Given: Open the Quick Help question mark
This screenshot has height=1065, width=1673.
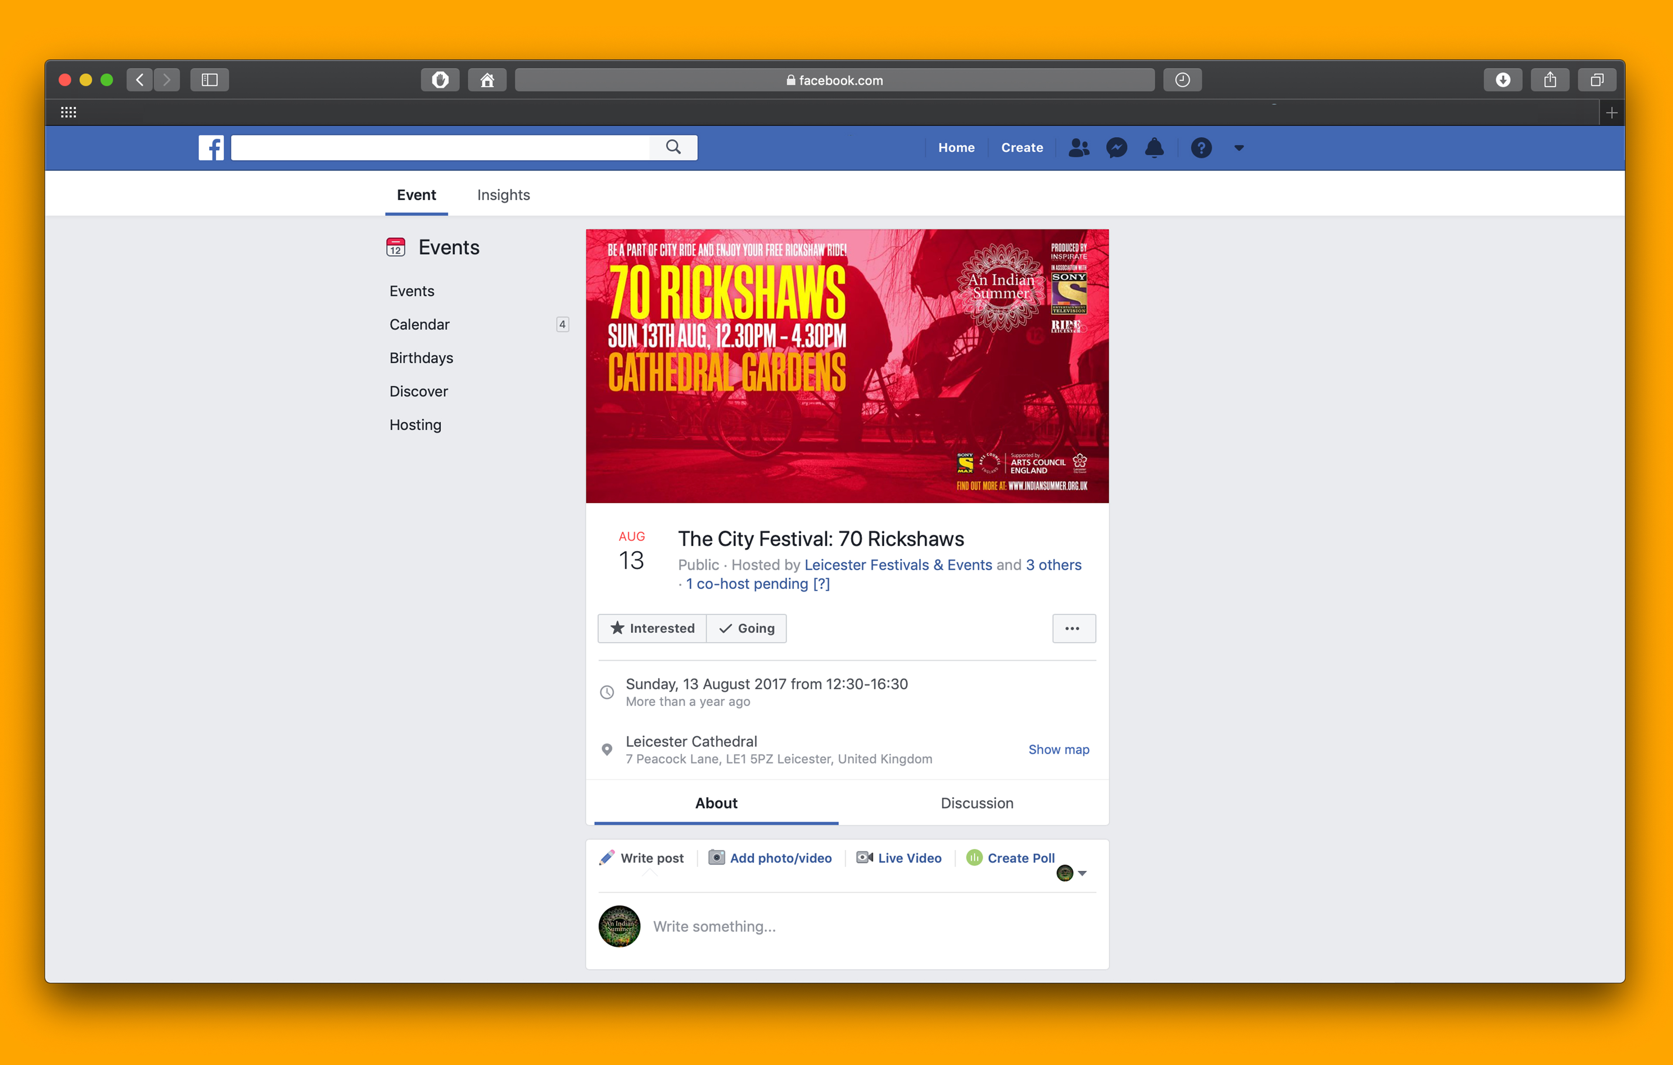Looking at the screenshot, I should (1201, 147).
